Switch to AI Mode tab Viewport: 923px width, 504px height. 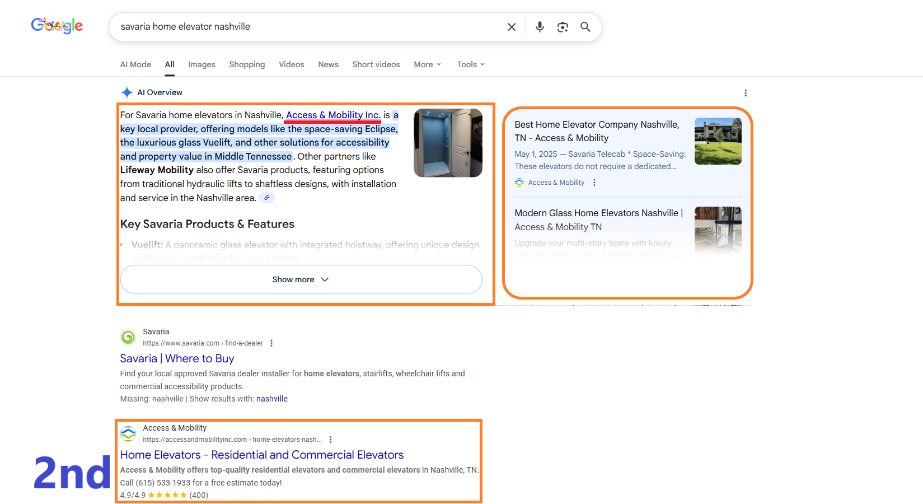135,64
